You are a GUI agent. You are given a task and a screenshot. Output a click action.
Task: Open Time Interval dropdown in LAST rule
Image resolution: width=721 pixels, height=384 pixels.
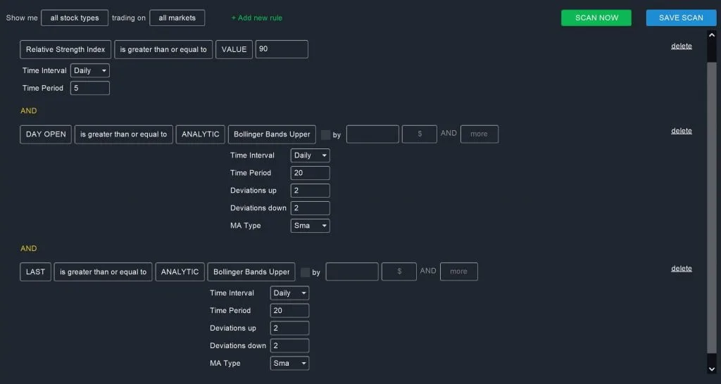[x=289, y=293]
